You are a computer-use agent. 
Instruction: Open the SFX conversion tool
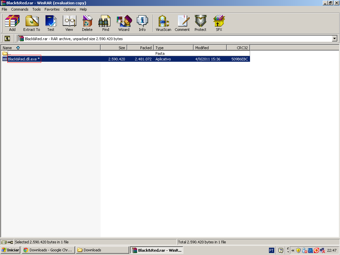(x=219, y=23)
